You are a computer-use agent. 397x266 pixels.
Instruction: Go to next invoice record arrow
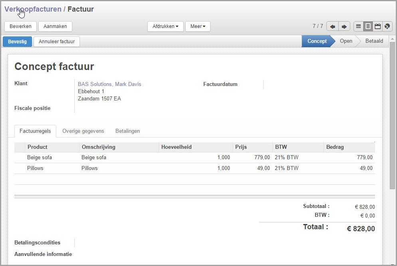tap(344, 26)
